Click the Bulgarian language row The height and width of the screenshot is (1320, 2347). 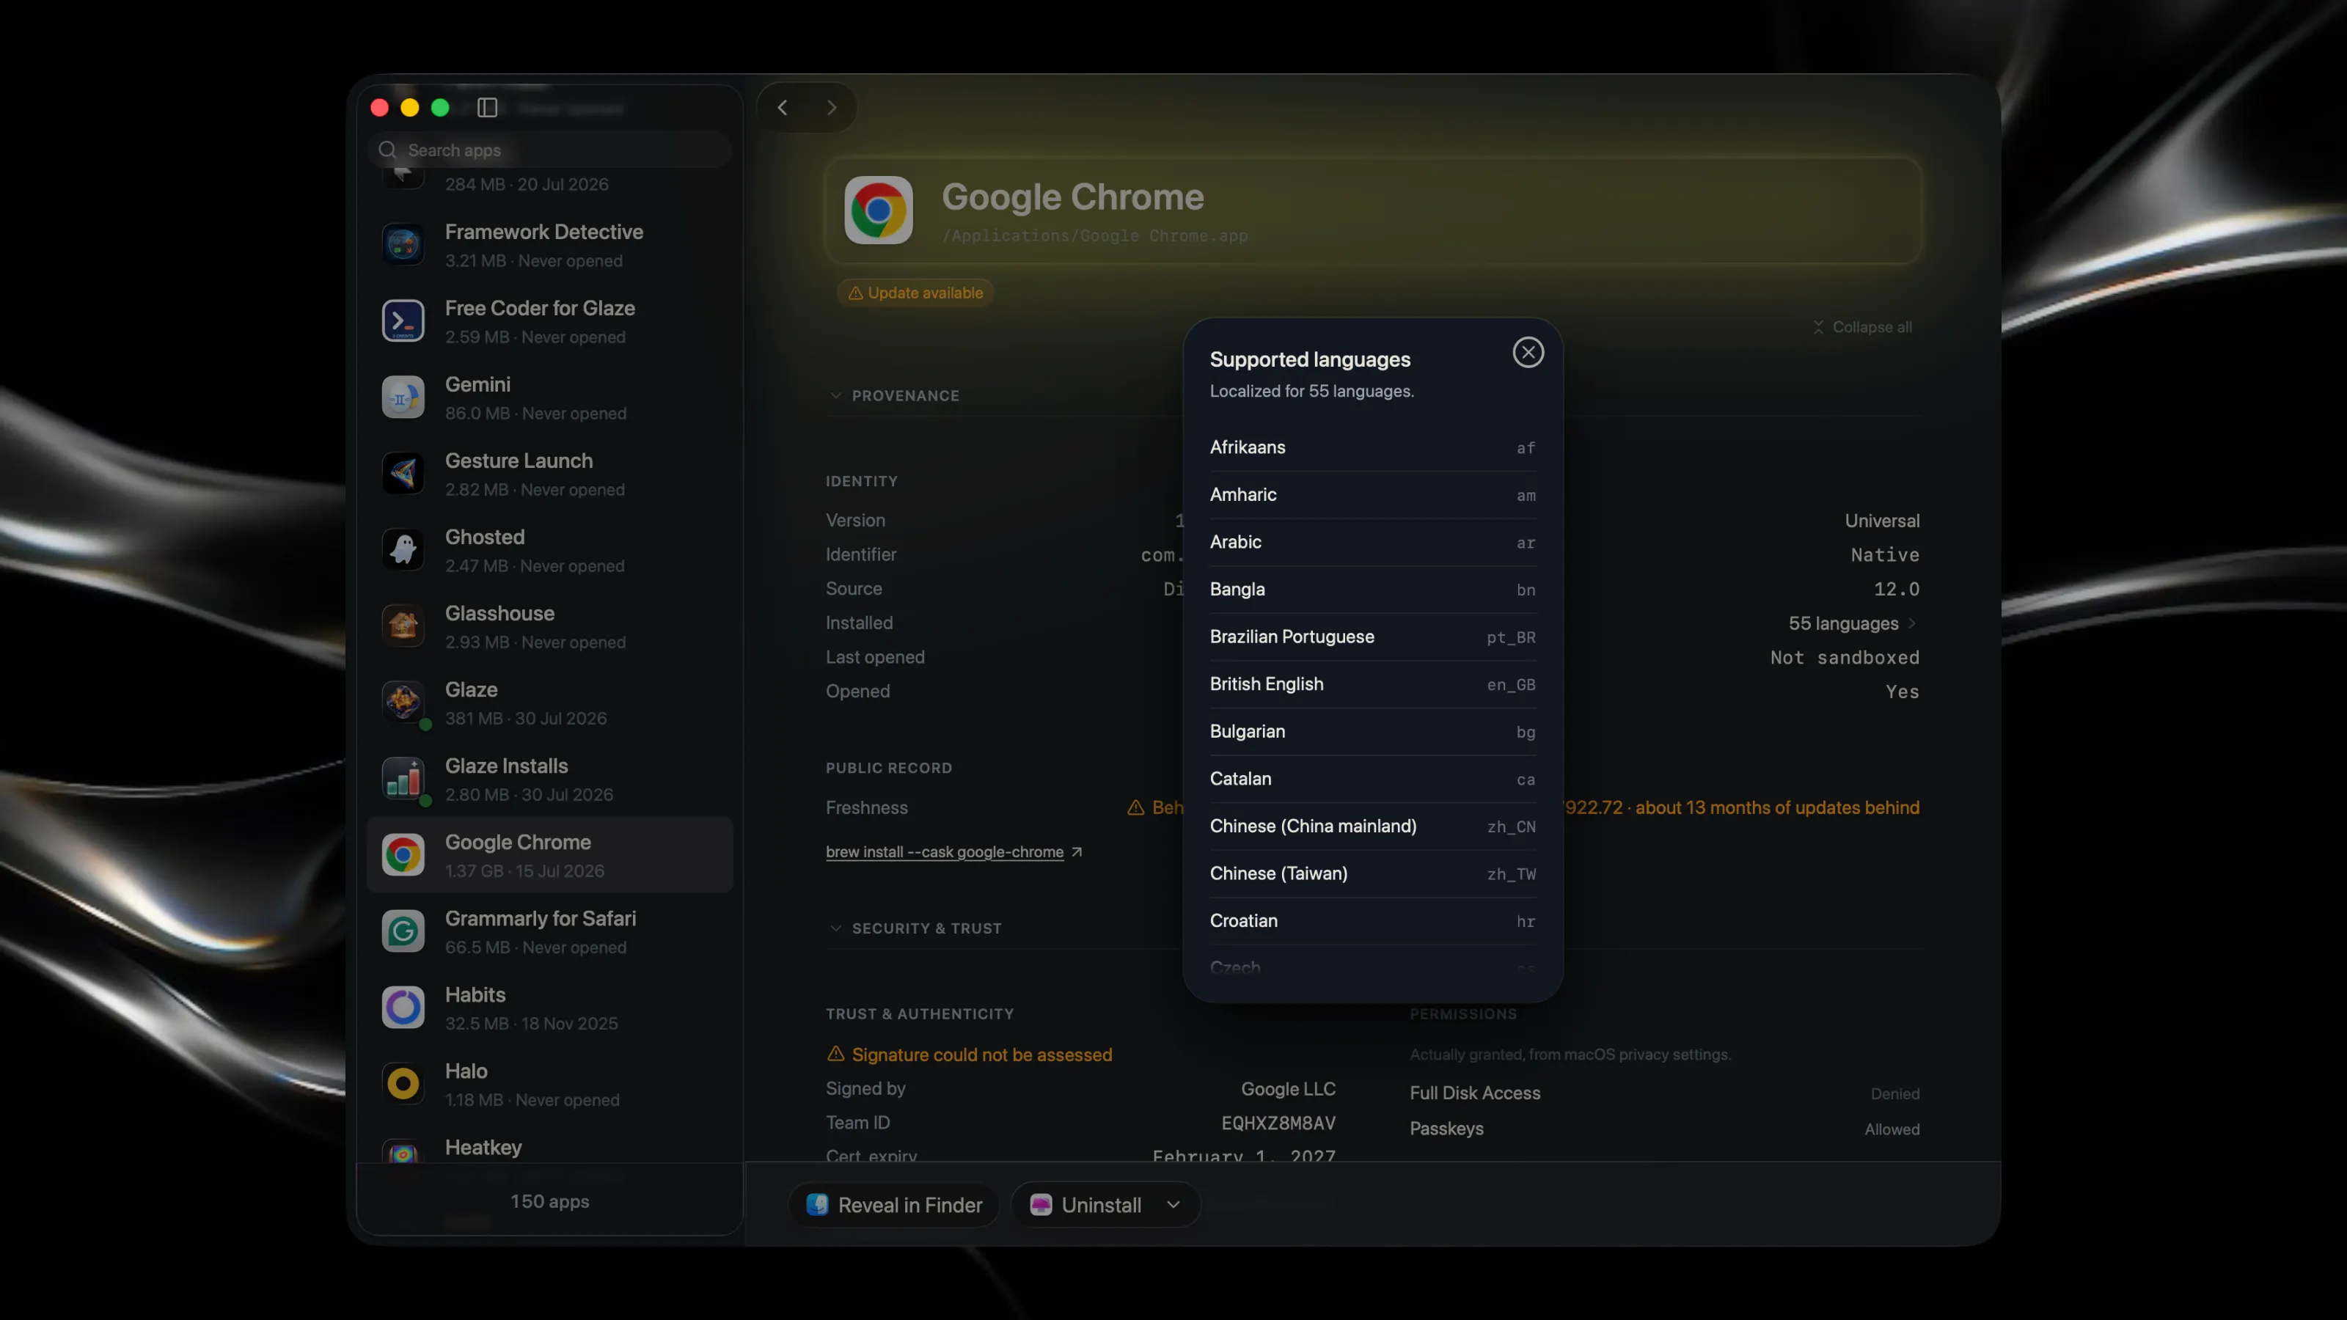(1372, 732)
